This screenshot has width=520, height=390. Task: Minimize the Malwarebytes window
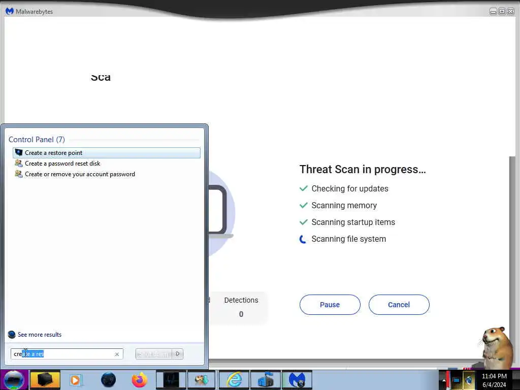pyautogui.click(x=493, y=12)
